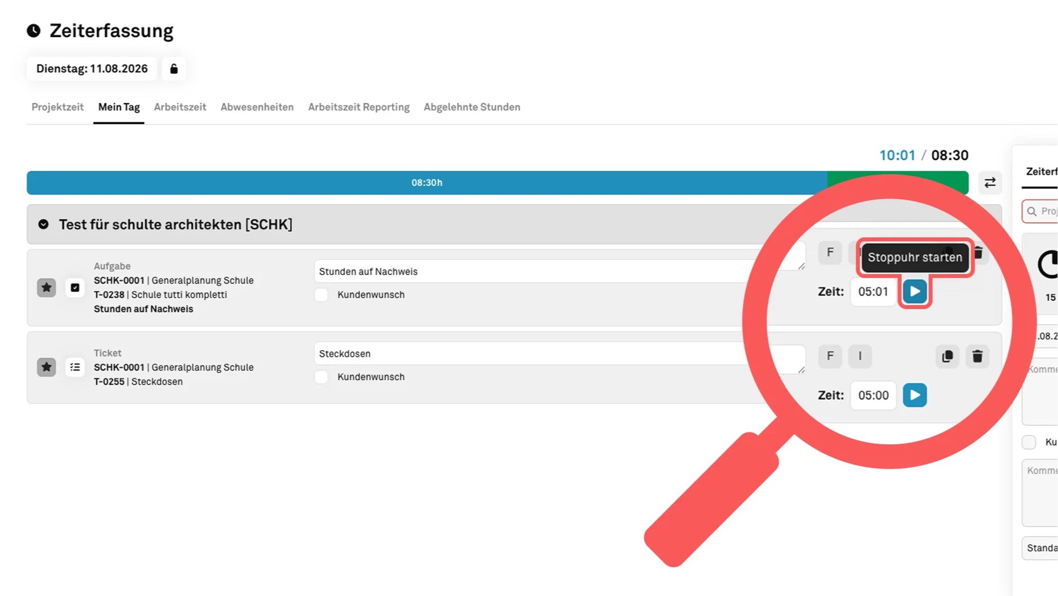Select the Mein Tag tab
Screen dimensions: 1058x596
[119, 107]
